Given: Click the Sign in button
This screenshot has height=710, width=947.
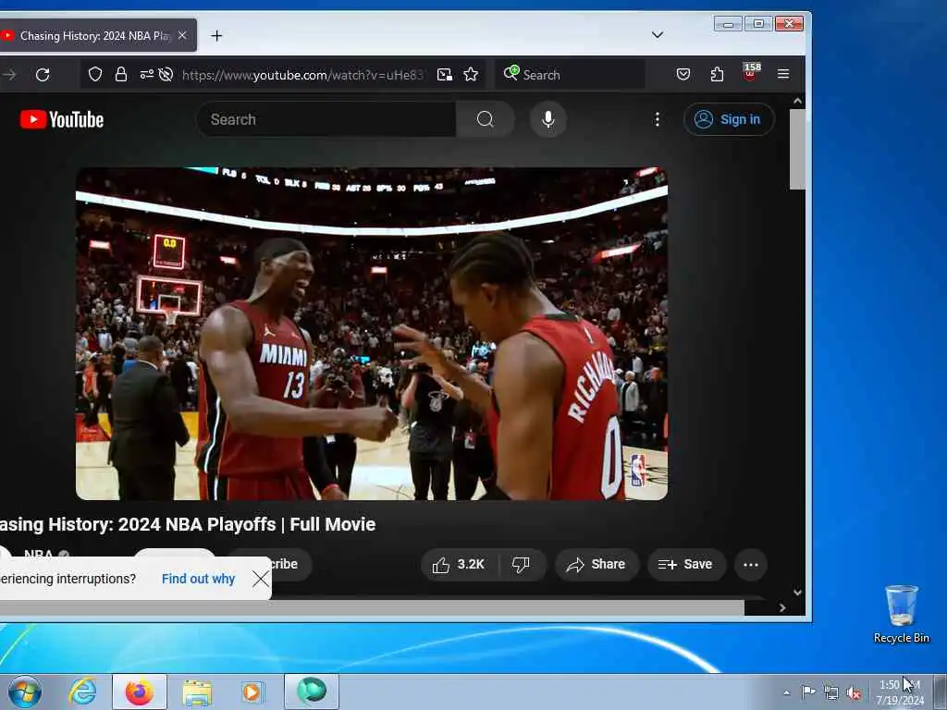Looking at the screenshot, I should pyautogui.click(x=729, y=119).
